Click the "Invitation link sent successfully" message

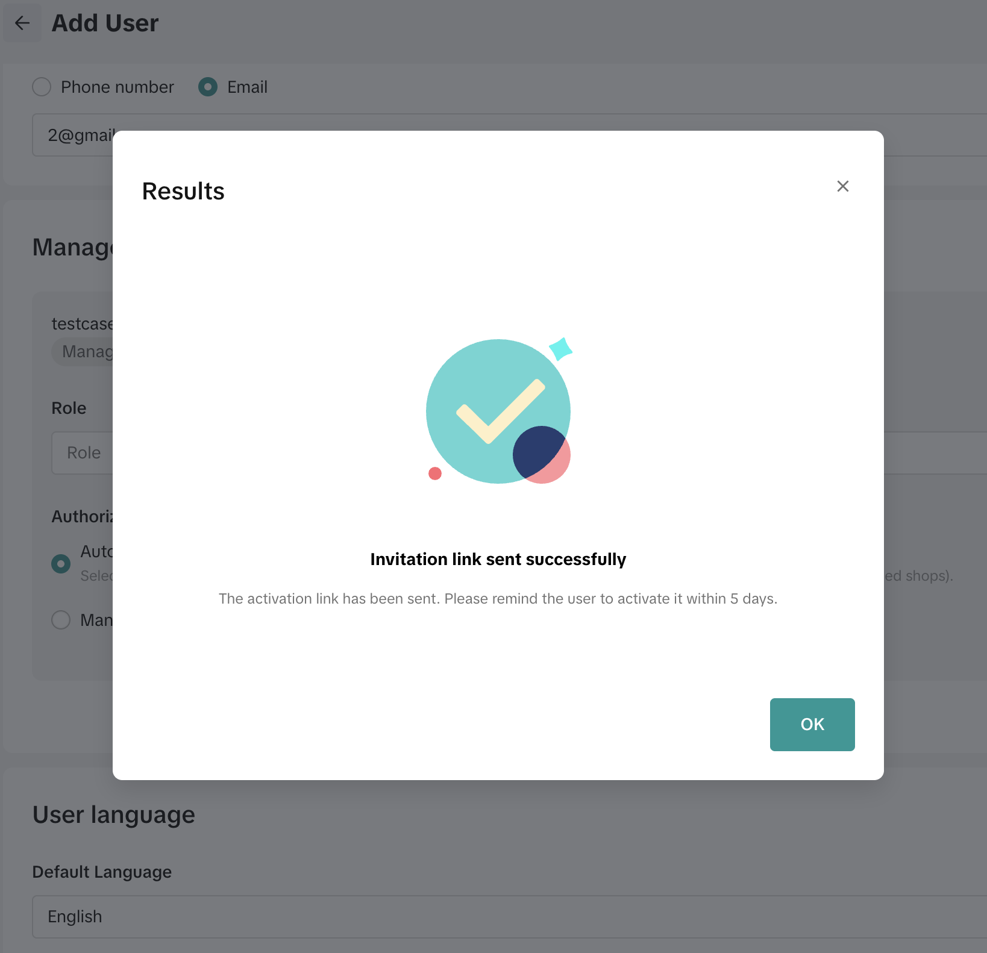(498, 560)
